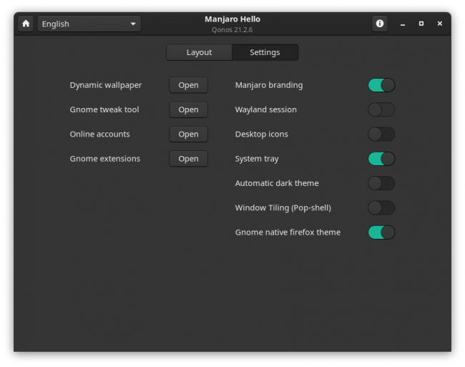Click the 'Desktop icons' label

point(261,134)
